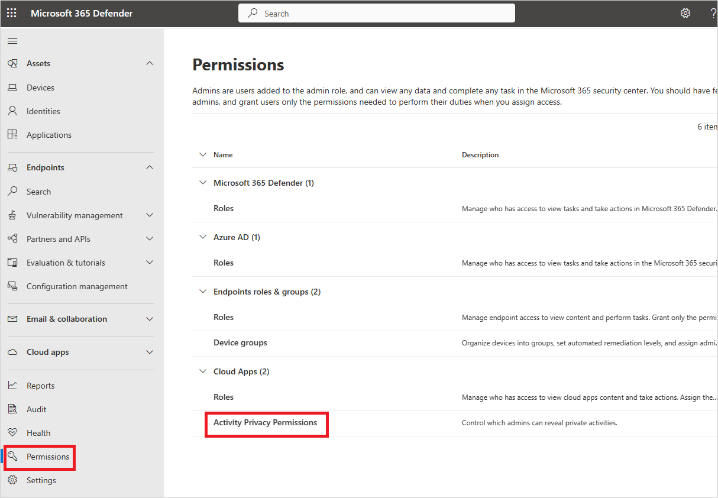
Task: Open Activity Privacy Permissions
Action: pyautogui.click(x=265, y=422)
